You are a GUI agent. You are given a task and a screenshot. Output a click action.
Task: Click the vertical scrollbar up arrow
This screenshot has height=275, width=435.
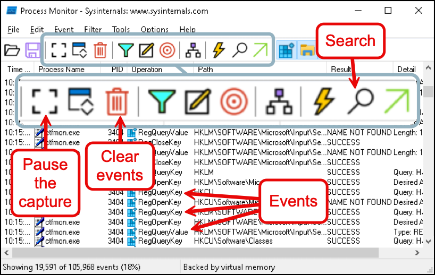[x=428, y=67]
